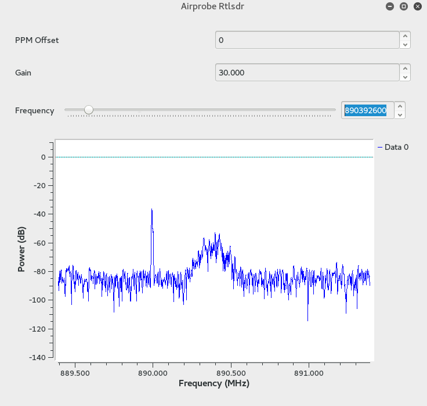The height and width of the screenshot is (406, 427).
Task: Decrease Frequency with down arrow
Action: [x=400, y=114]
